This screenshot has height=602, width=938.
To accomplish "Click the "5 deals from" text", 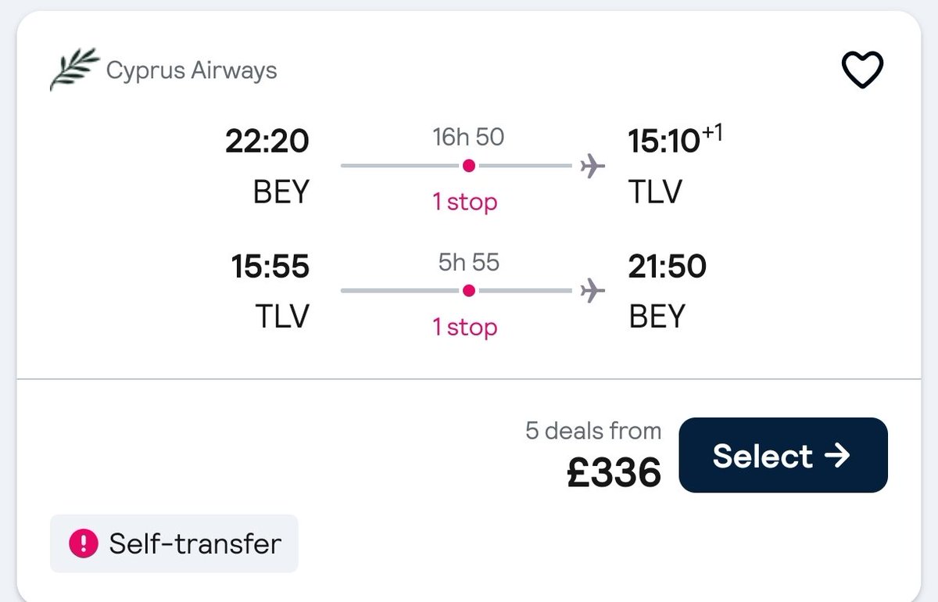I will tap(593, 431).
